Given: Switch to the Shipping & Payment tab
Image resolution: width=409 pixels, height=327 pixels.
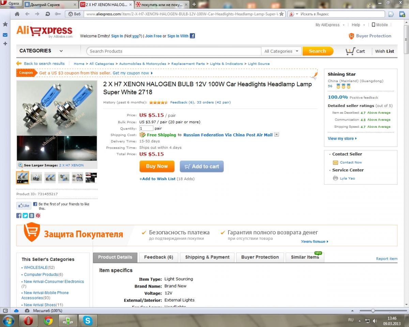Looking at the screenshot, I should point(207,257).
